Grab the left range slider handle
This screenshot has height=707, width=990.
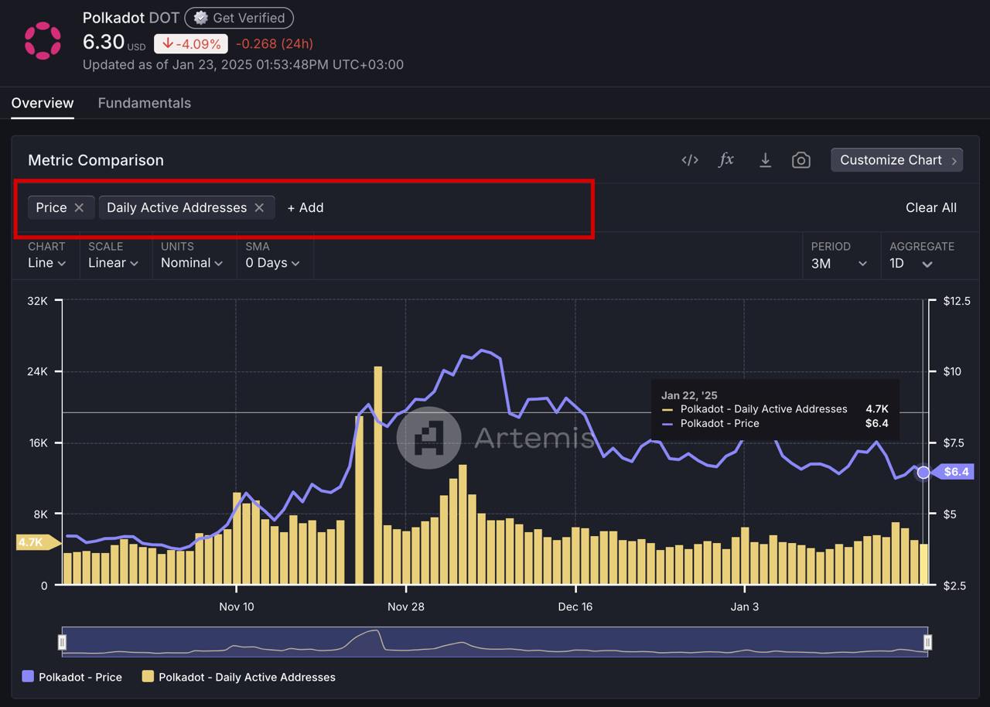tap(63, 642)
